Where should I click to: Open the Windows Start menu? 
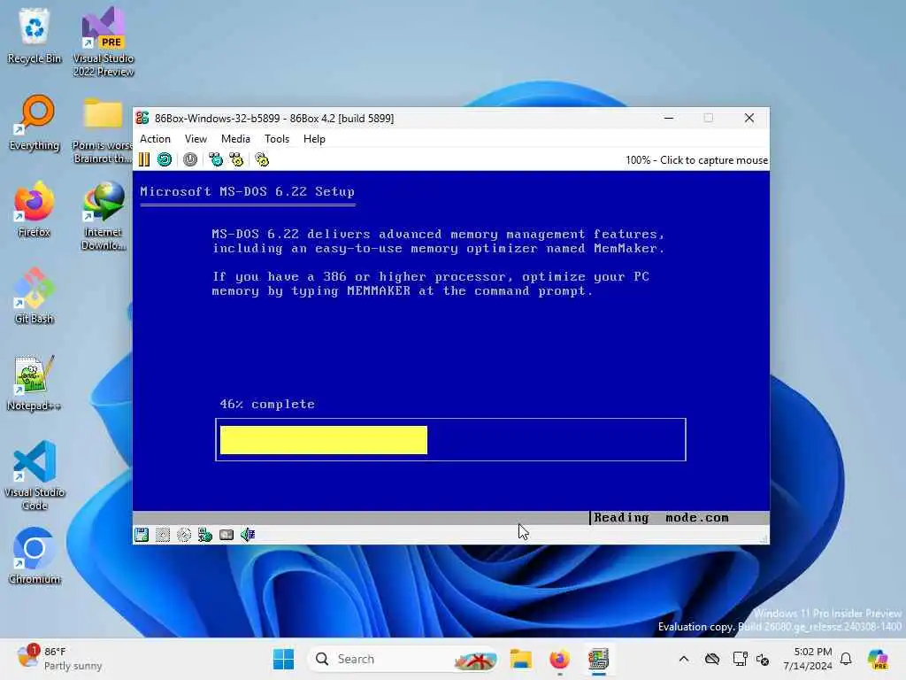point(283,659)
